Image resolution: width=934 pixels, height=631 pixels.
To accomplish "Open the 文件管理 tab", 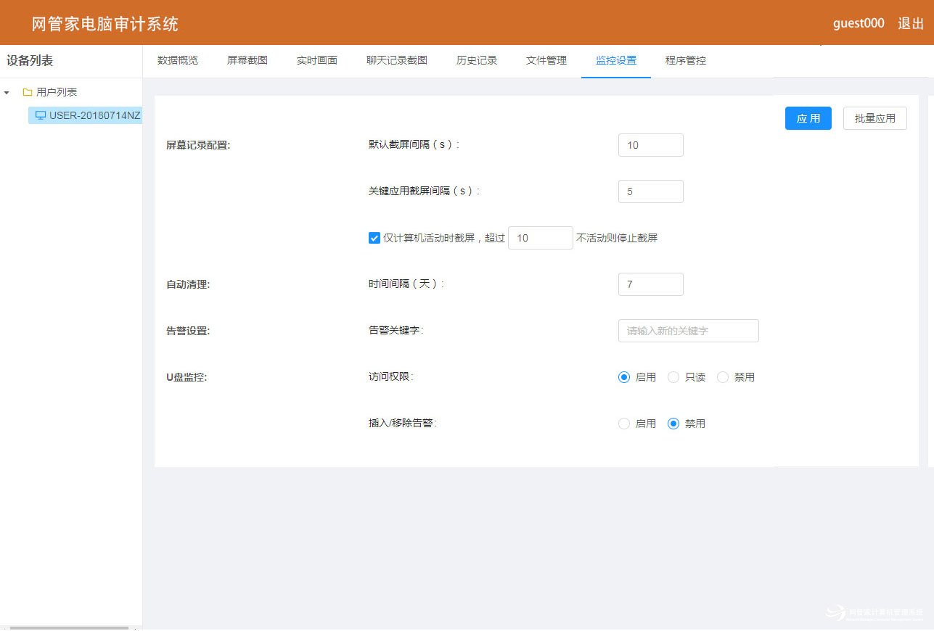I will tap(546, 60).
